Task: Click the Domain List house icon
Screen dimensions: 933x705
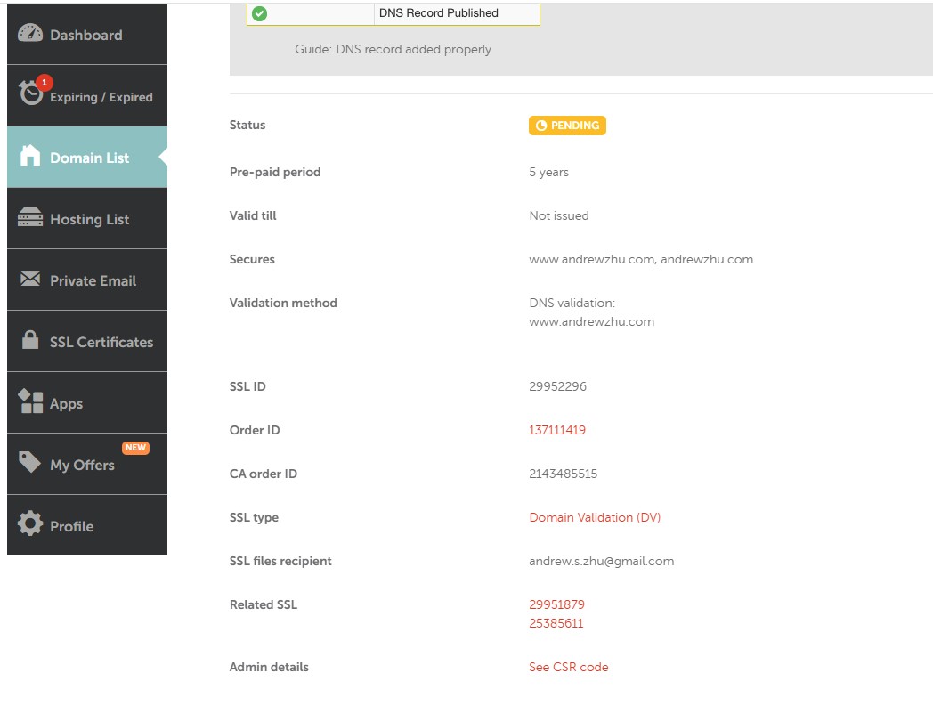Action: point(30,157)
